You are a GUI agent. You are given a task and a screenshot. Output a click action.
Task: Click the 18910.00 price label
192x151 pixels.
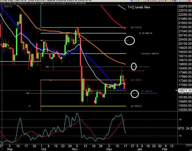(x=185, y=60)
